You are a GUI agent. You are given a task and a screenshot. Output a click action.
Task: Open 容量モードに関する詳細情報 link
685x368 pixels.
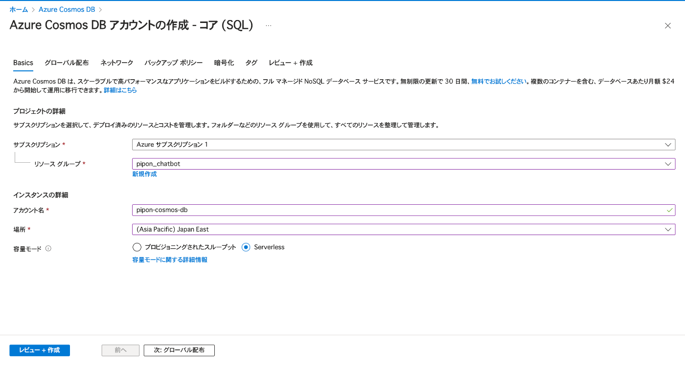pos(170,260)
